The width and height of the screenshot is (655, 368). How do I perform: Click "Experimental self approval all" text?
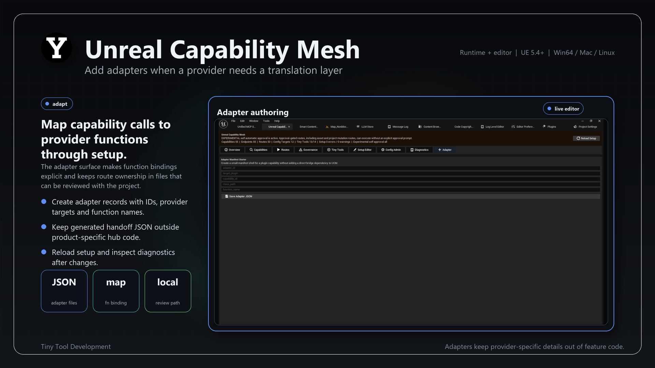(x=370, y=142)
